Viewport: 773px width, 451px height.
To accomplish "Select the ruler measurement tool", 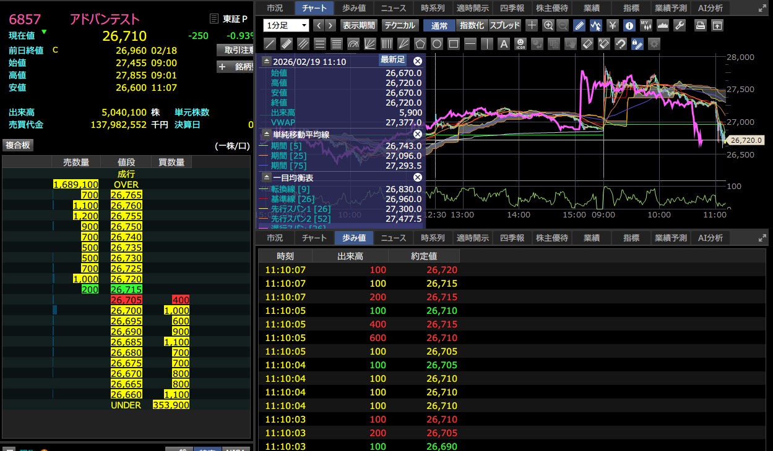I will (x=286, y=44).
